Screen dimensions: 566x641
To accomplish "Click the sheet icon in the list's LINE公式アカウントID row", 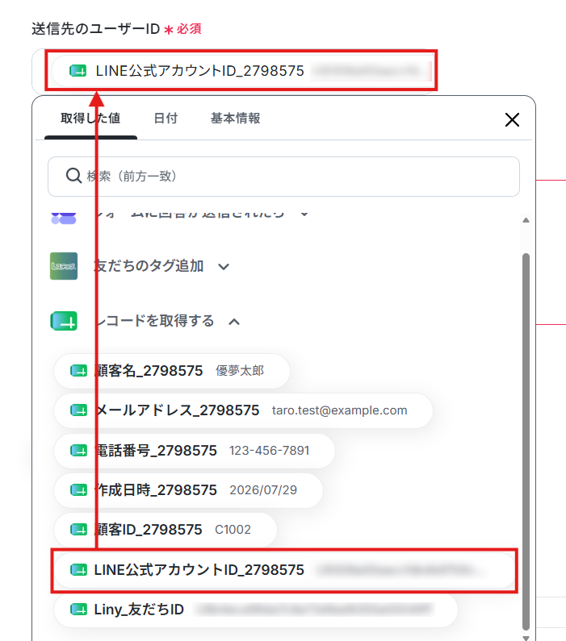I will coord(78,570).
